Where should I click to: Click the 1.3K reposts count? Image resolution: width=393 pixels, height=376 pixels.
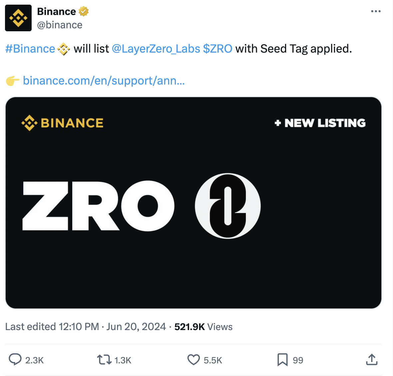pyautogui.click(x=123, y=360)
